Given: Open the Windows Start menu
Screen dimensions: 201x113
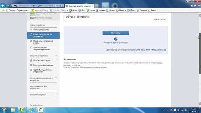Looking at the screenshot, I should point(4,110).
